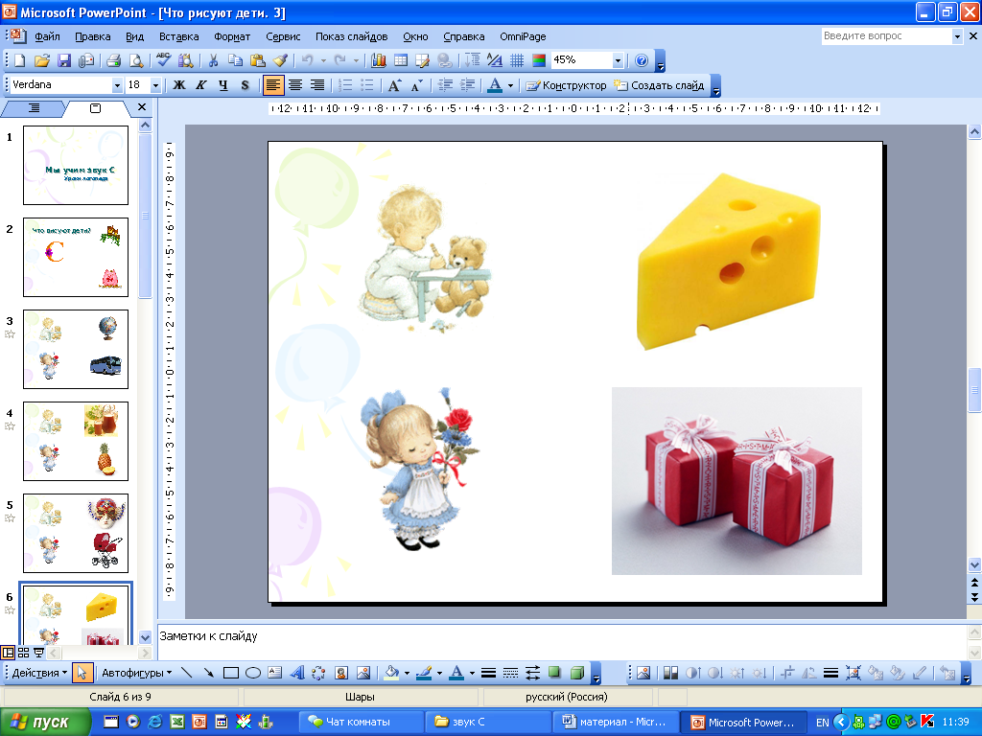This screenshot has height=736, width=982.
Task: Toggle Italic (К) formatting
Action: [201, 85]
